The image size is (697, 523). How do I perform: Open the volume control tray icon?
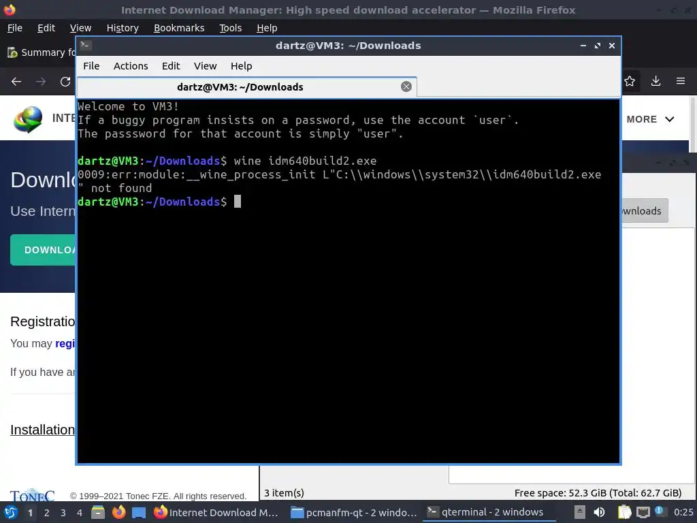point(599,512)
